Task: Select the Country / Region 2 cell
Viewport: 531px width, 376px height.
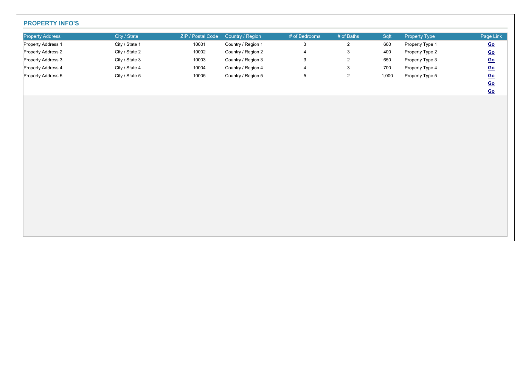Action: point(244,52)
